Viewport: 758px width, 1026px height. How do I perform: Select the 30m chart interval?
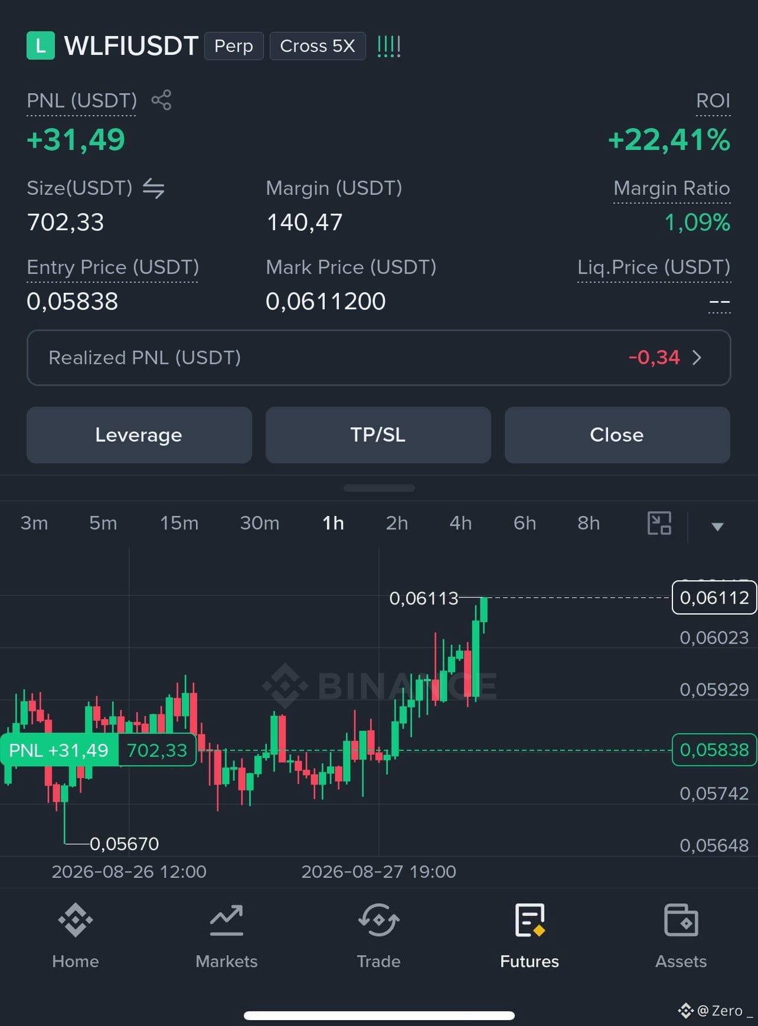260,523
